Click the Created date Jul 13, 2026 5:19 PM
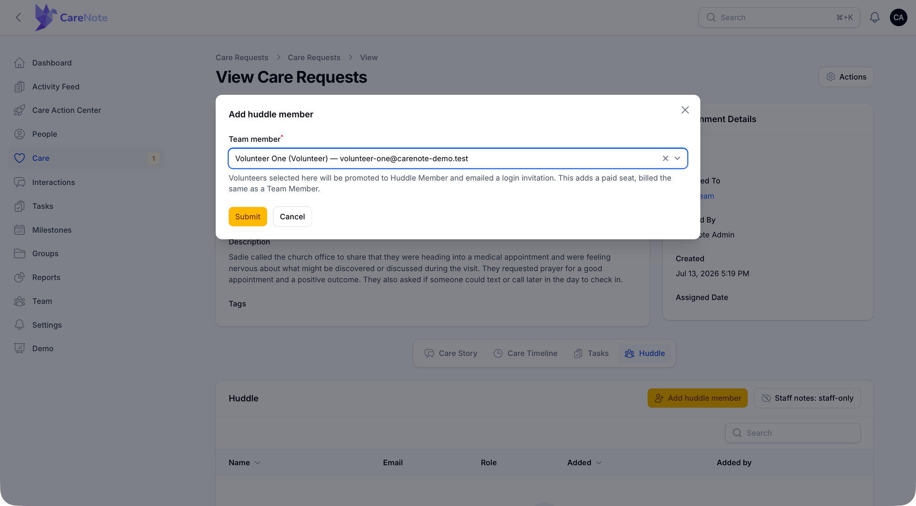916x506 pixels. tap(712, 274)
